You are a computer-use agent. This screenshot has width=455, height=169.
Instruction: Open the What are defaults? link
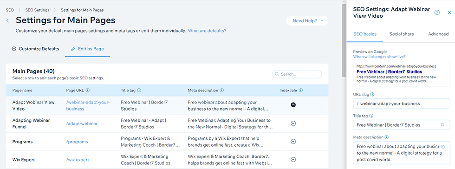[x=207, y=31]
